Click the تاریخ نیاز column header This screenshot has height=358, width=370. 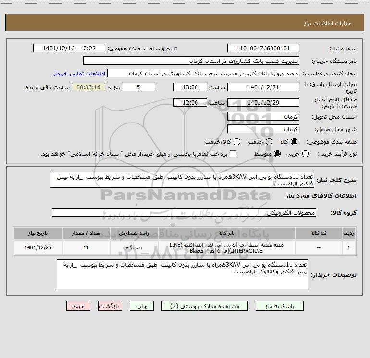38,233
